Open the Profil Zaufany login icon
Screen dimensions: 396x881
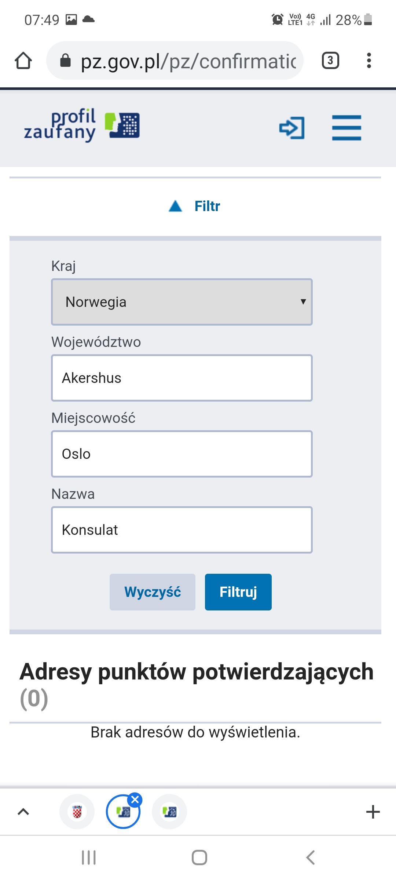[x=291, y=128]
